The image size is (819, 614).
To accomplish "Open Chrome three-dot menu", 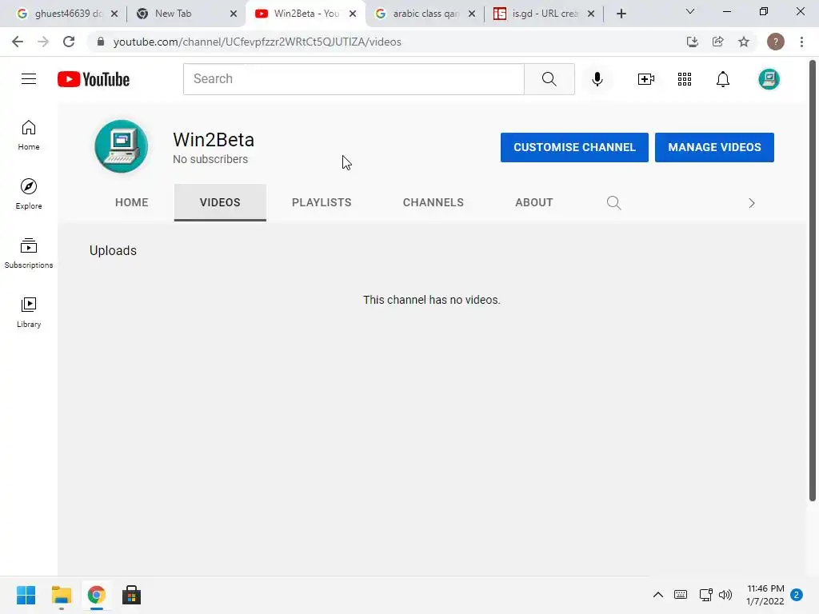I will (x=801, y=42).
